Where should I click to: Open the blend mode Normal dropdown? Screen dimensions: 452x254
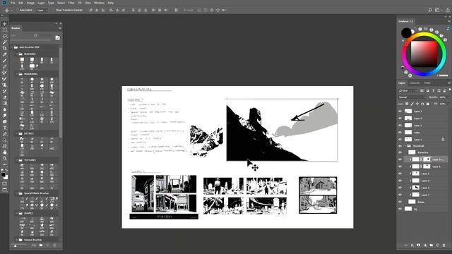click(x=412, y=97)
